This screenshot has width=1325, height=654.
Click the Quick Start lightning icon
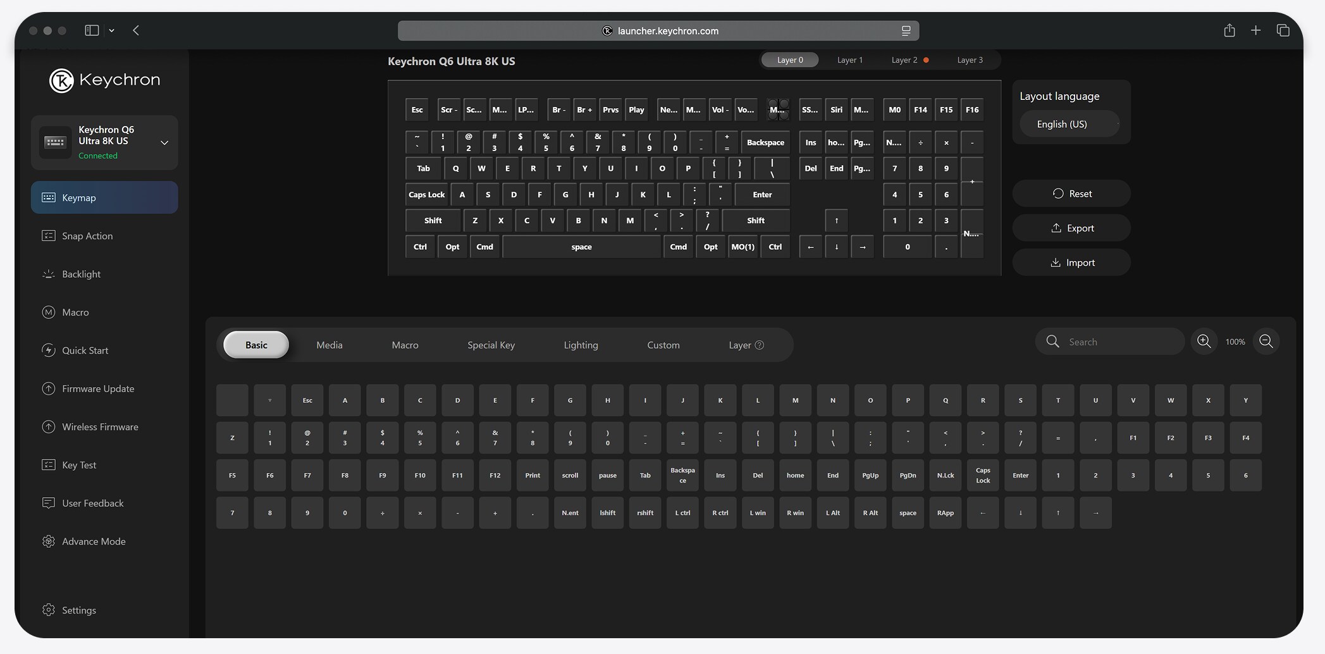[49, 350]
